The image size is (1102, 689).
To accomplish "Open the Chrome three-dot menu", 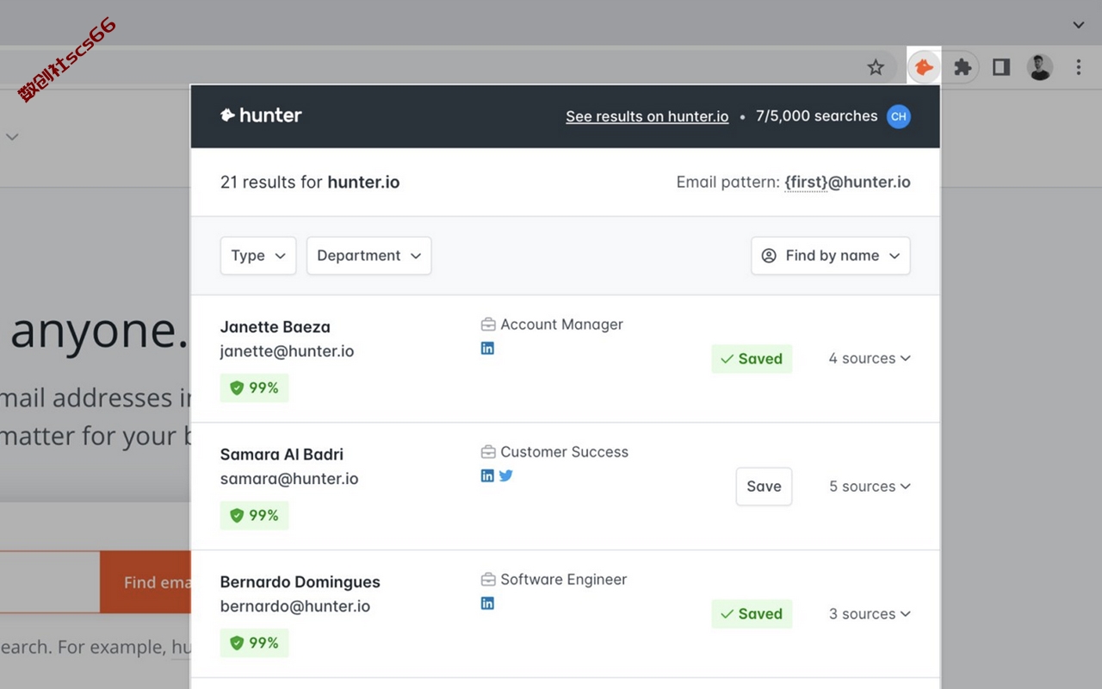I will point(1079,67).
